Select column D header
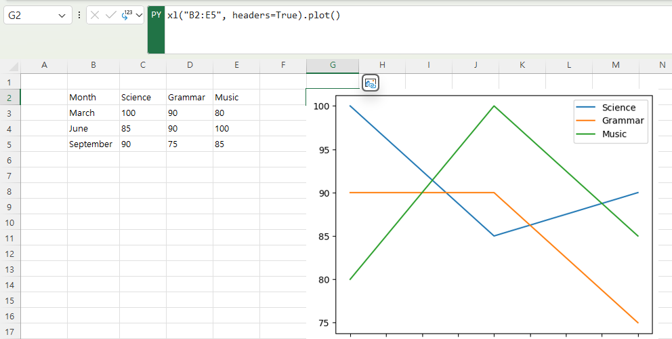This screenshot has height=339, width=672. (x=190, y=65)
